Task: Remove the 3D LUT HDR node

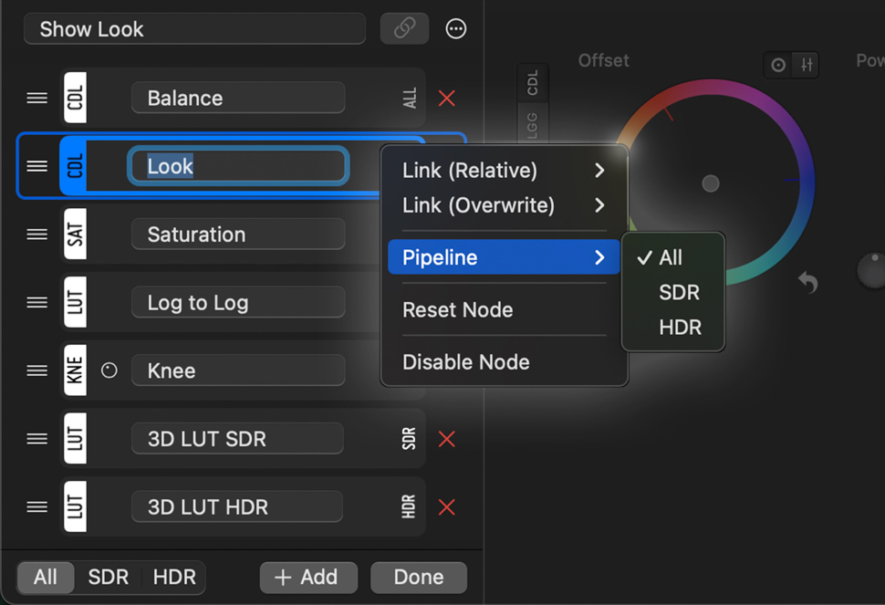Action: tap(446, 507)
